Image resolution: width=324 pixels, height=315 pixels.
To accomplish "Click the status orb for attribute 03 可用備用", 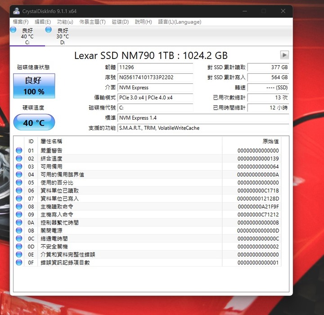I will (19, 166).
